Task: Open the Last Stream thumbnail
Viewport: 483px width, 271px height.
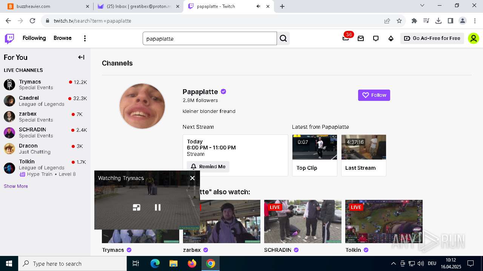Action: [x=364, y=147]
